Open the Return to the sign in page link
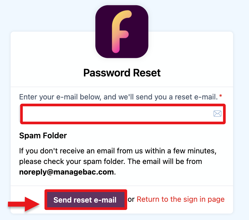This screenshot has width=249, height=220. pyautogui.click(x=180, y=199)
